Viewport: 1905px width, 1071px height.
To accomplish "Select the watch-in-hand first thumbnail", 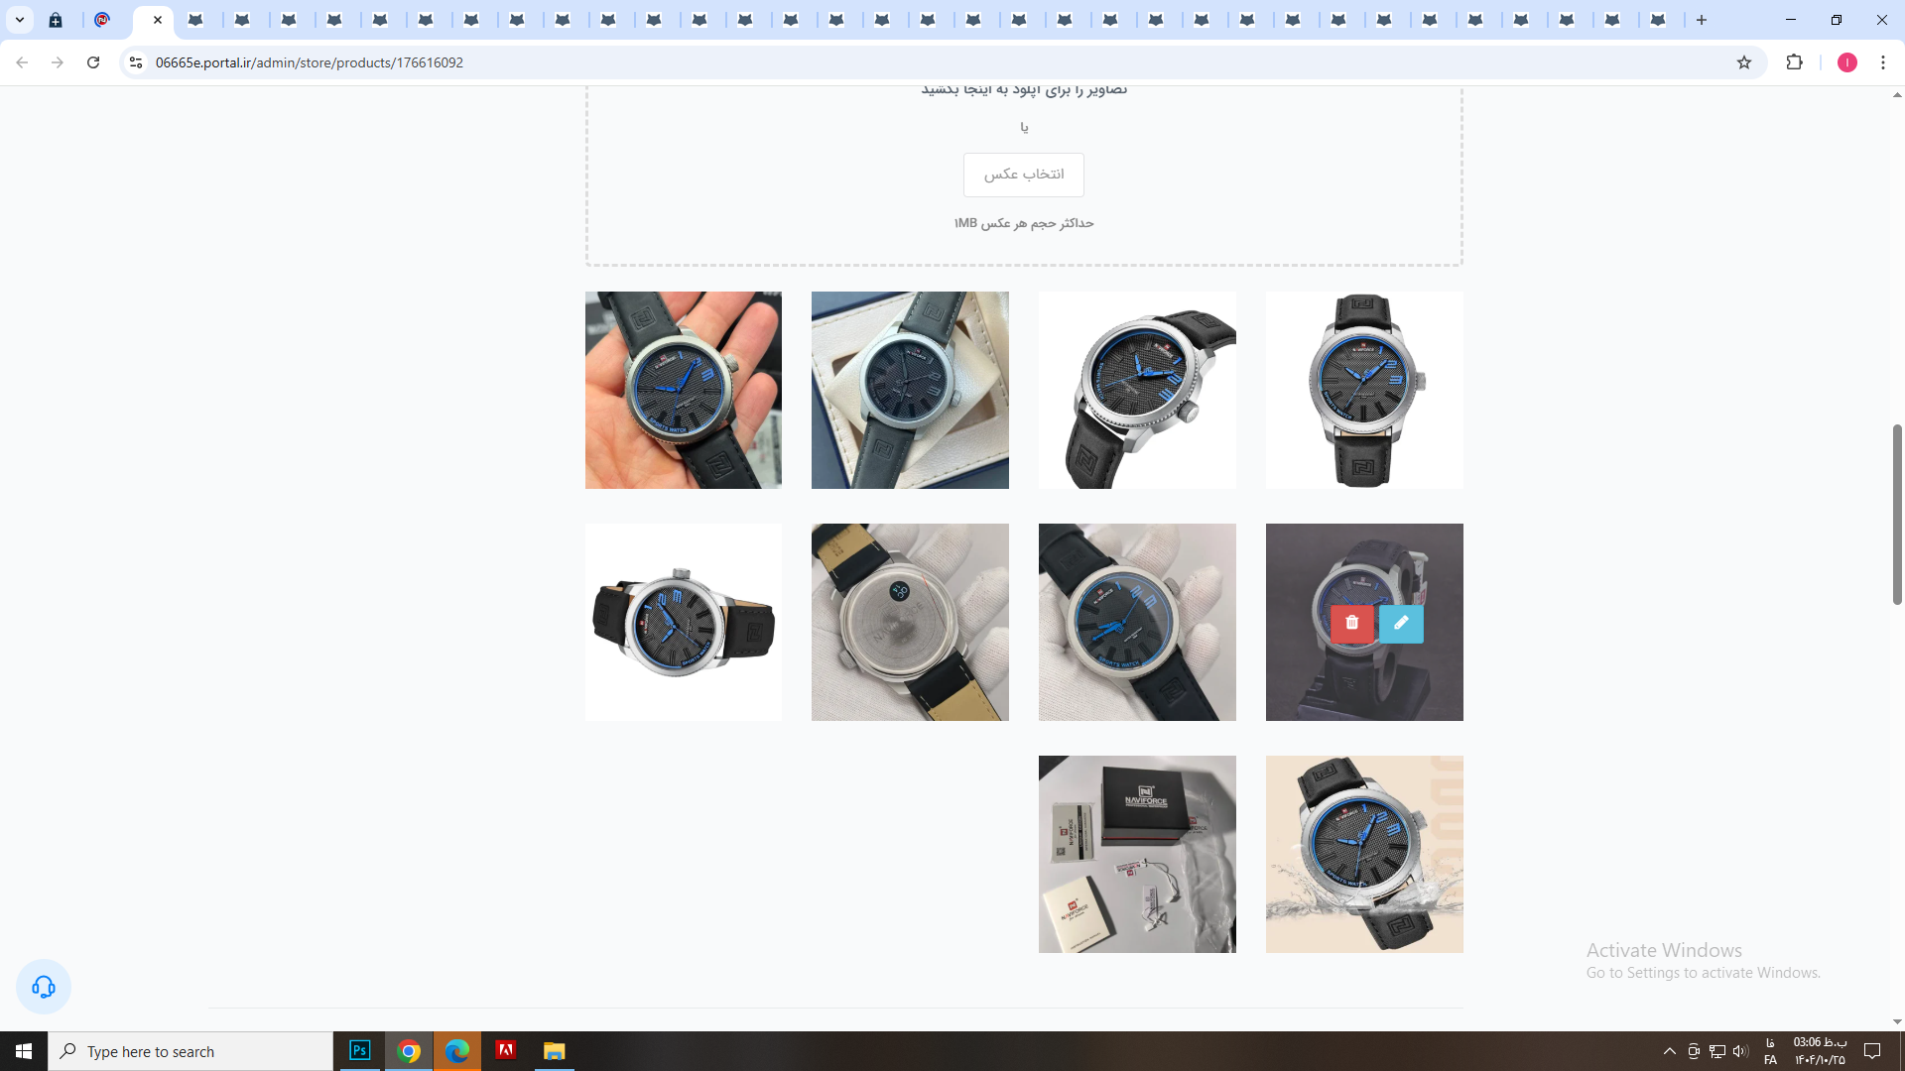I will coord(683,390).
